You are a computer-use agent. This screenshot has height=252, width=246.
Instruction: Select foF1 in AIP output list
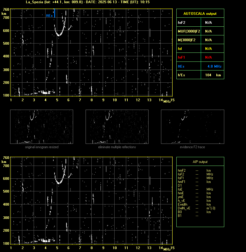pyautogui.click(x=181, y=178)
